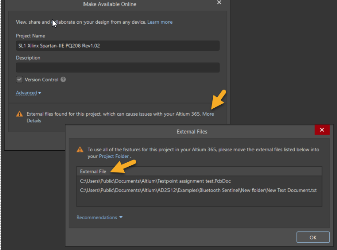The image size is (337, 250).
Task: Click the warning icon in External Files dialog
Action: (x=80, y=150)
